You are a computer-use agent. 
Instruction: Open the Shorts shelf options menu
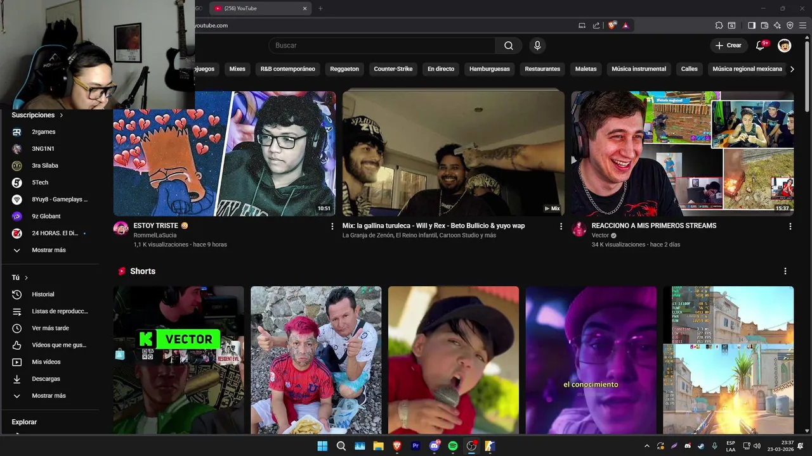tap(785, 271)
